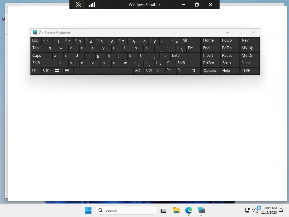289x217 pixels.
Task: Tap the Pause key
Action: pyautogui.click(x=230, y=56)
